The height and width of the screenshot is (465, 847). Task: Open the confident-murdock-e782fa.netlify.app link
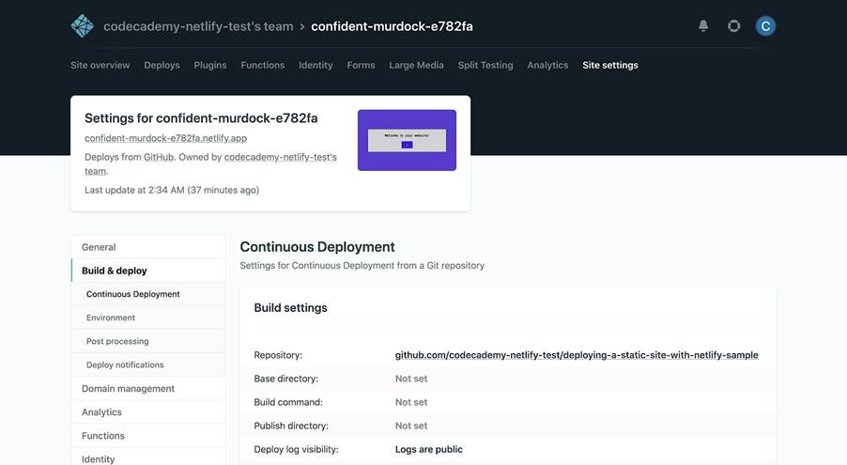[x=165, y=138]
